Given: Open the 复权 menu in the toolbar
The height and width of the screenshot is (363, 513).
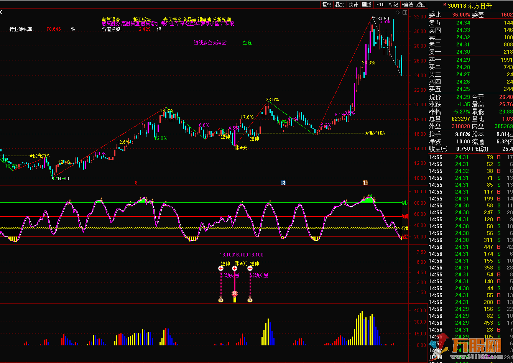Looking at the screenshot, I should pos(327,5).
